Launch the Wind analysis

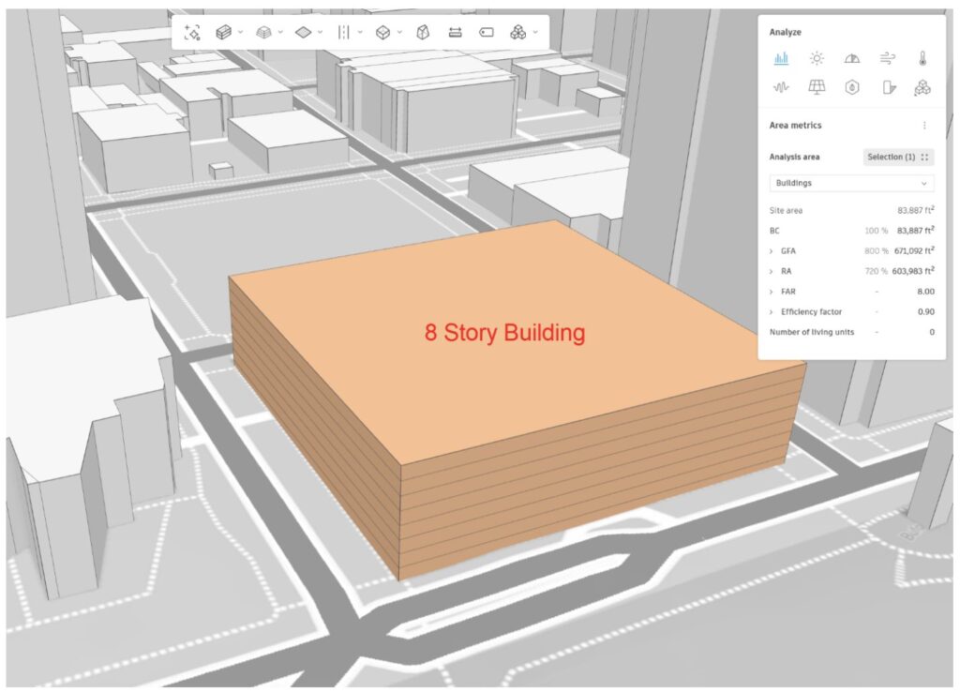(x=887, y=58)
